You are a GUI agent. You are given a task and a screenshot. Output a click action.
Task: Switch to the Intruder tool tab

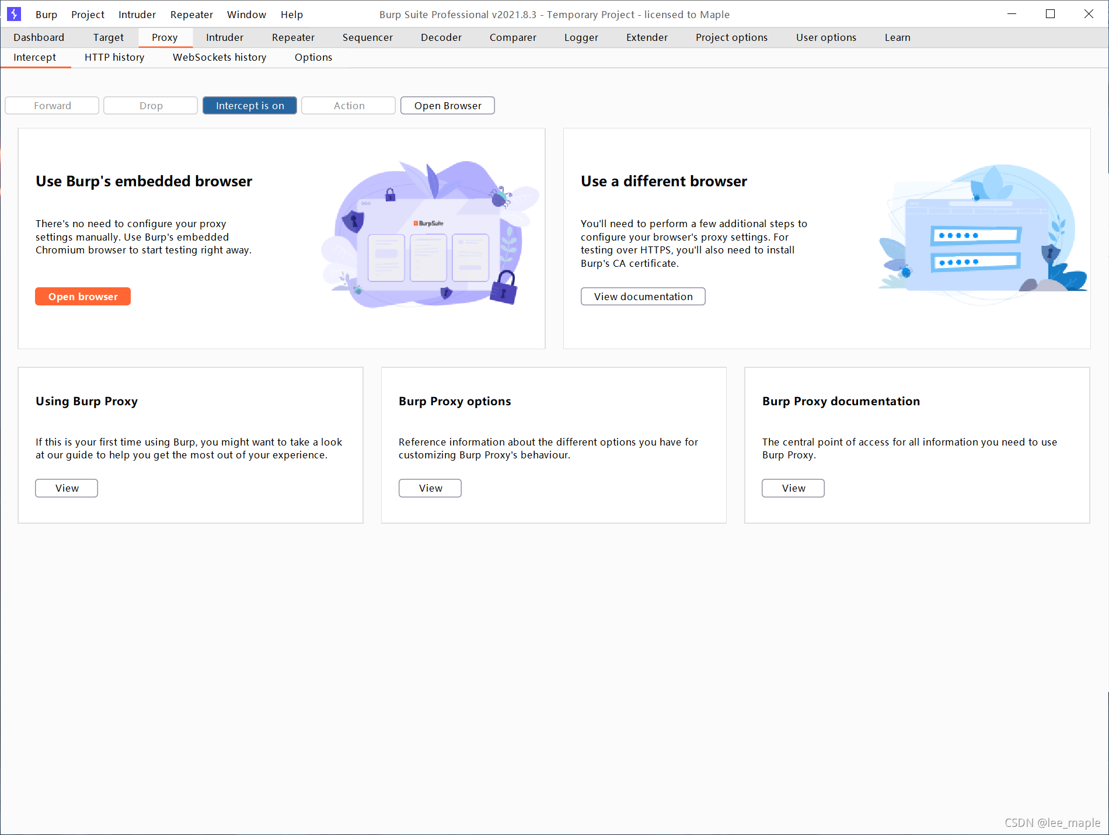tap(225, 37)
